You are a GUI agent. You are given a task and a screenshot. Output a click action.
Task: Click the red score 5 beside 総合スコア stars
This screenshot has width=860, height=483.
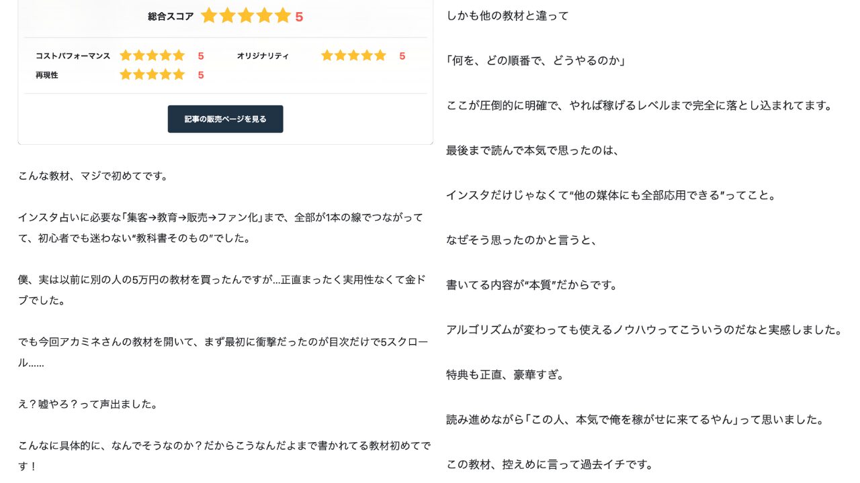(x=299, y=17)
